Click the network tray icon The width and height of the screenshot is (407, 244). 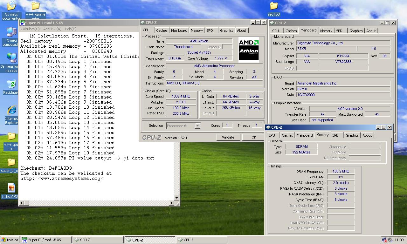[385, 240]
